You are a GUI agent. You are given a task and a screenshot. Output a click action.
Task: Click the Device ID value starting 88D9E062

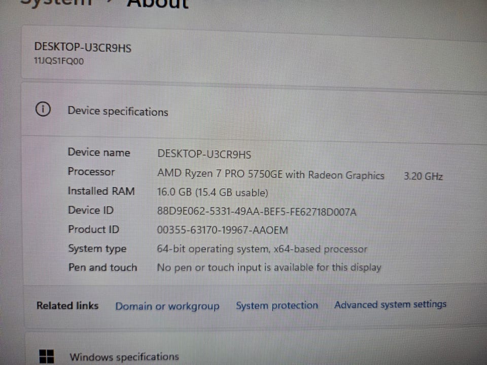click(x=257, y=212)
